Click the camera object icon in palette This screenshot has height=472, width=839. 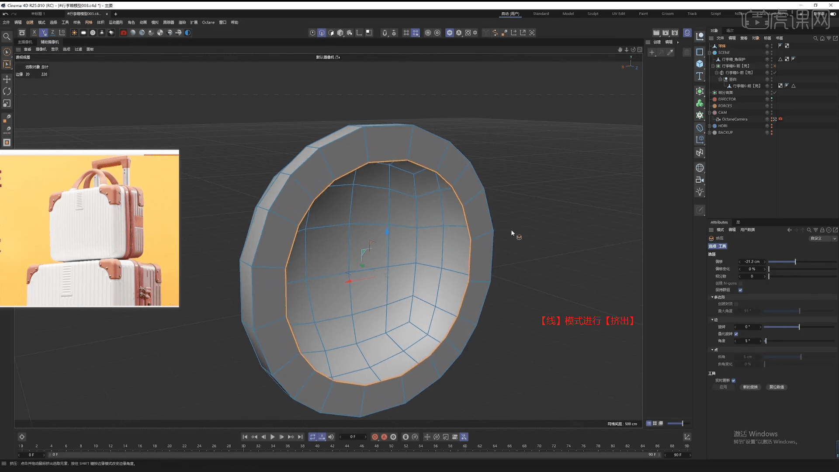coord(700,180)
